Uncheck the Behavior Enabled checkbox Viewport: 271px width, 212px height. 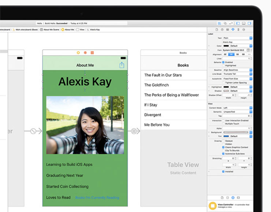[x=223, y=62]
